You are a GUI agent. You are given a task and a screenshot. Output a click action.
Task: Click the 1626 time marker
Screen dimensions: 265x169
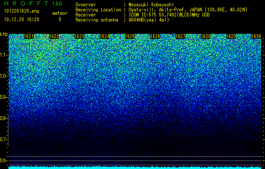coord(155,36)
